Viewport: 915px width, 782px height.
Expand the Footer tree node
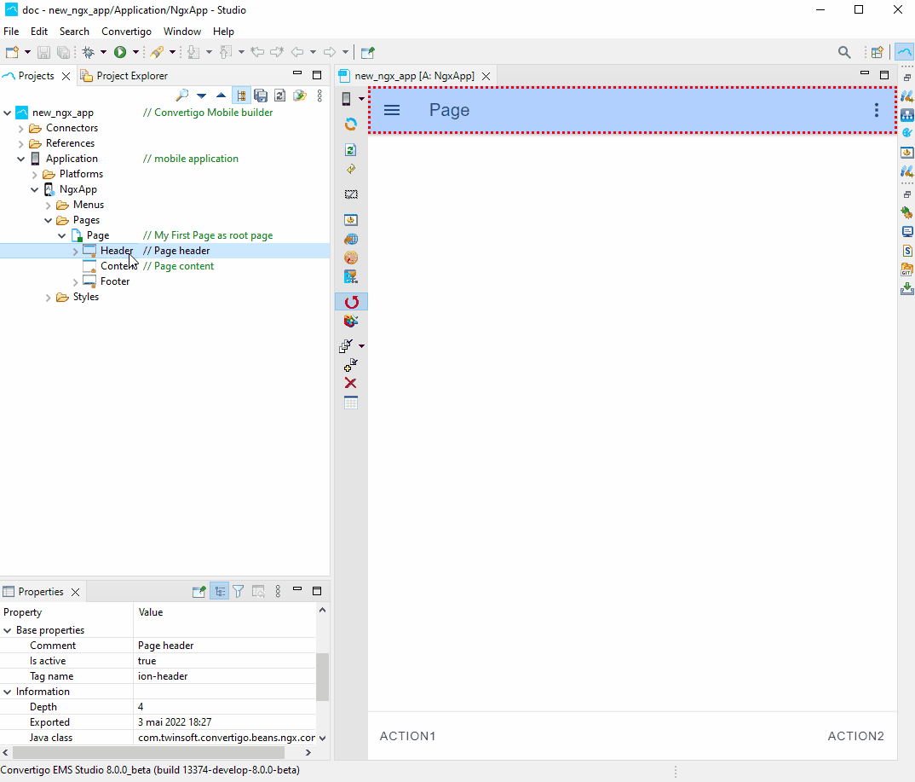(75, 282)
